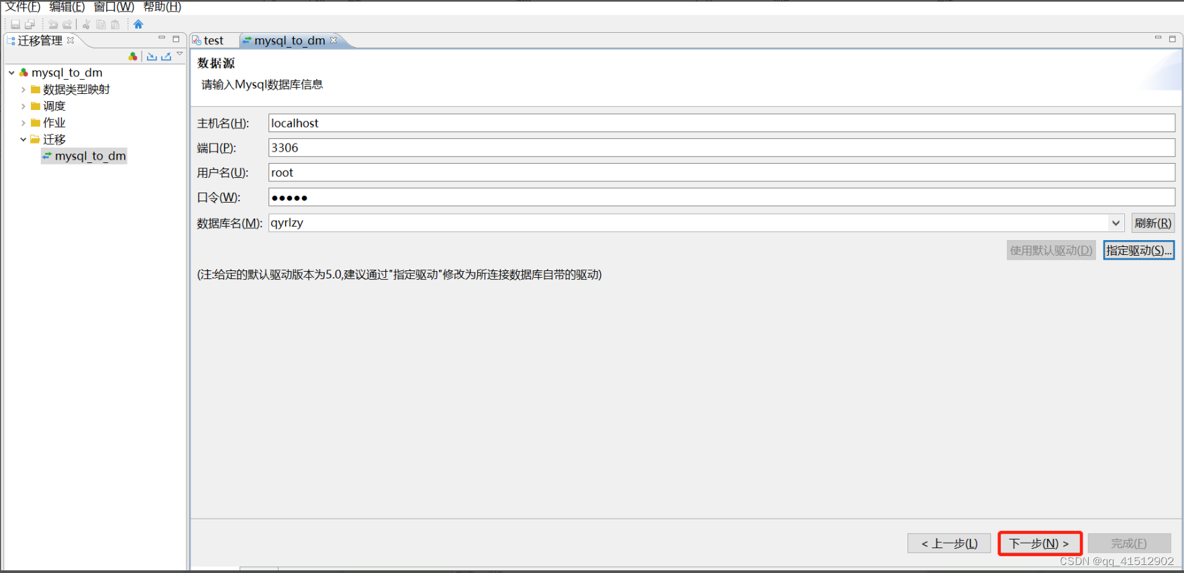Click the 使用默认驱动(D) button
Screen dimensions: 1184x573
[x=1051, y=250]
